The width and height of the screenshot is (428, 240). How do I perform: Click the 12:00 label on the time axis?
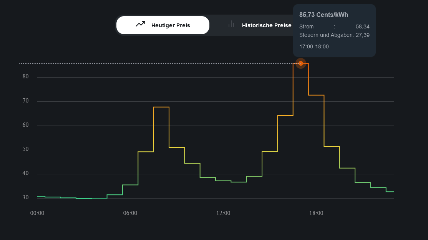(x=223, y=213)
